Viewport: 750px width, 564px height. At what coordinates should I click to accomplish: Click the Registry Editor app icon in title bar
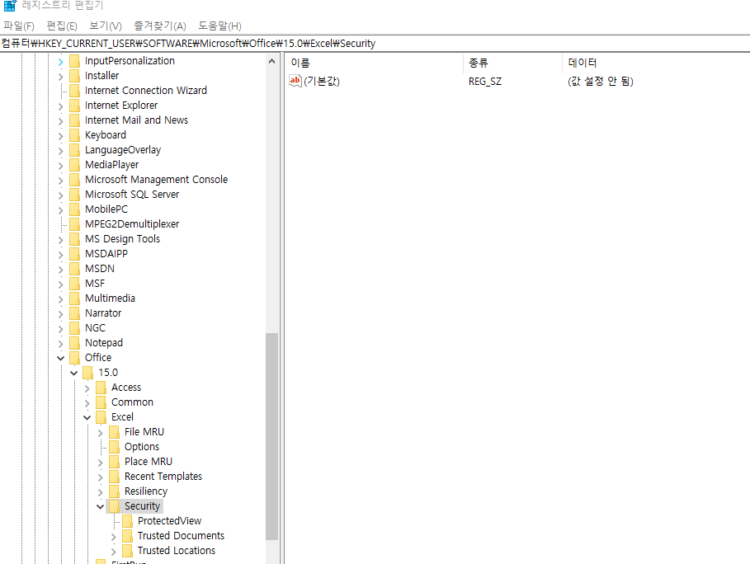[x=10, y=5]
